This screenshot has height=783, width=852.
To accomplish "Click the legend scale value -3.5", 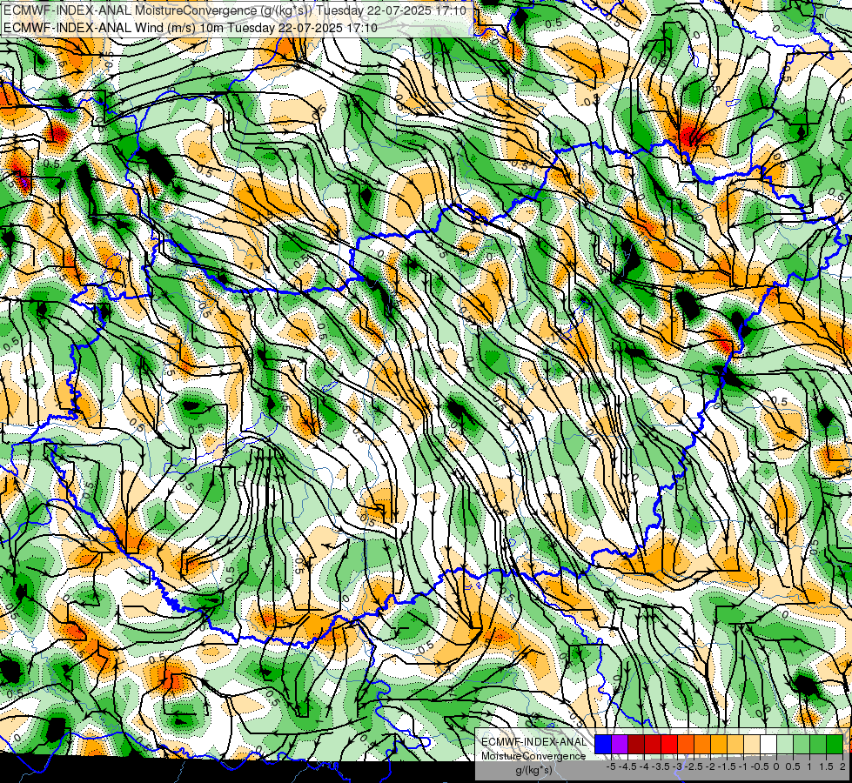I will click(x=661, y=766).
